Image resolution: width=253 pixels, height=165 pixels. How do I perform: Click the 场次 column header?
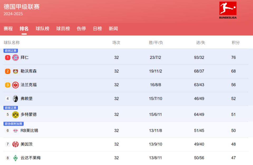click(116, 43)
